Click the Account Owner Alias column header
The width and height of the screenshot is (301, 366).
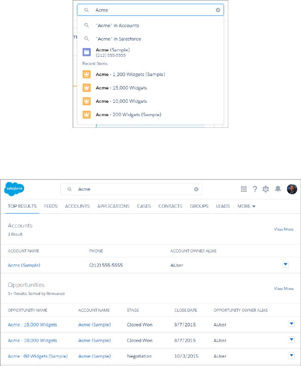tap(193, 251)
